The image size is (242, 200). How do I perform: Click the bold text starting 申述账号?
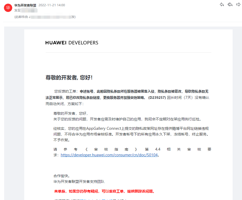[x=127, y=94]
